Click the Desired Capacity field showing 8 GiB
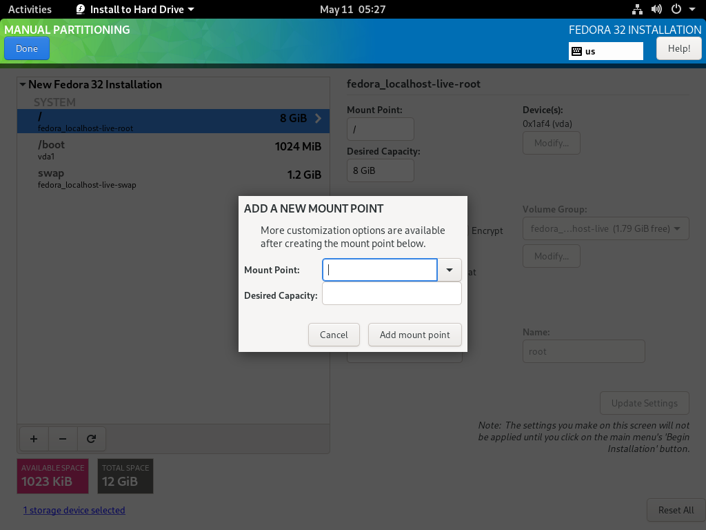The height and width of the screenshot is (530, 706). point(381,171)
